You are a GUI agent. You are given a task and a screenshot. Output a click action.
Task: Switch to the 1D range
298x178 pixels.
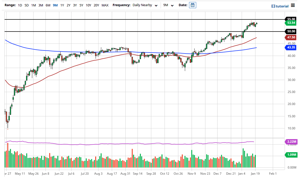click(20, 5)
